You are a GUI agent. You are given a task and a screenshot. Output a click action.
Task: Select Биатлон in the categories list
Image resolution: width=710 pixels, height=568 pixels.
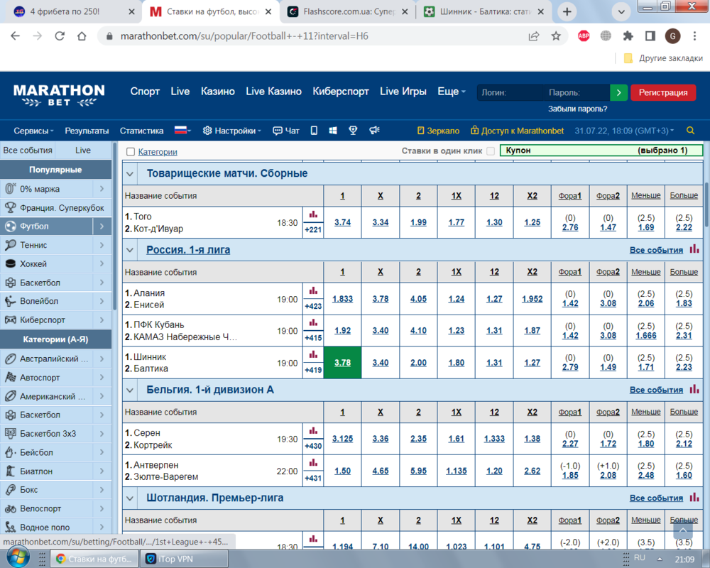click(x=47, y=471)
